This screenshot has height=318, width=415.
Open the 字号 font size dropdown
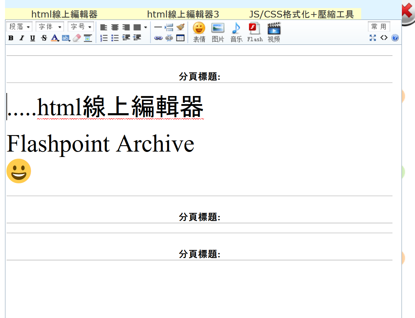click(81, 27)
